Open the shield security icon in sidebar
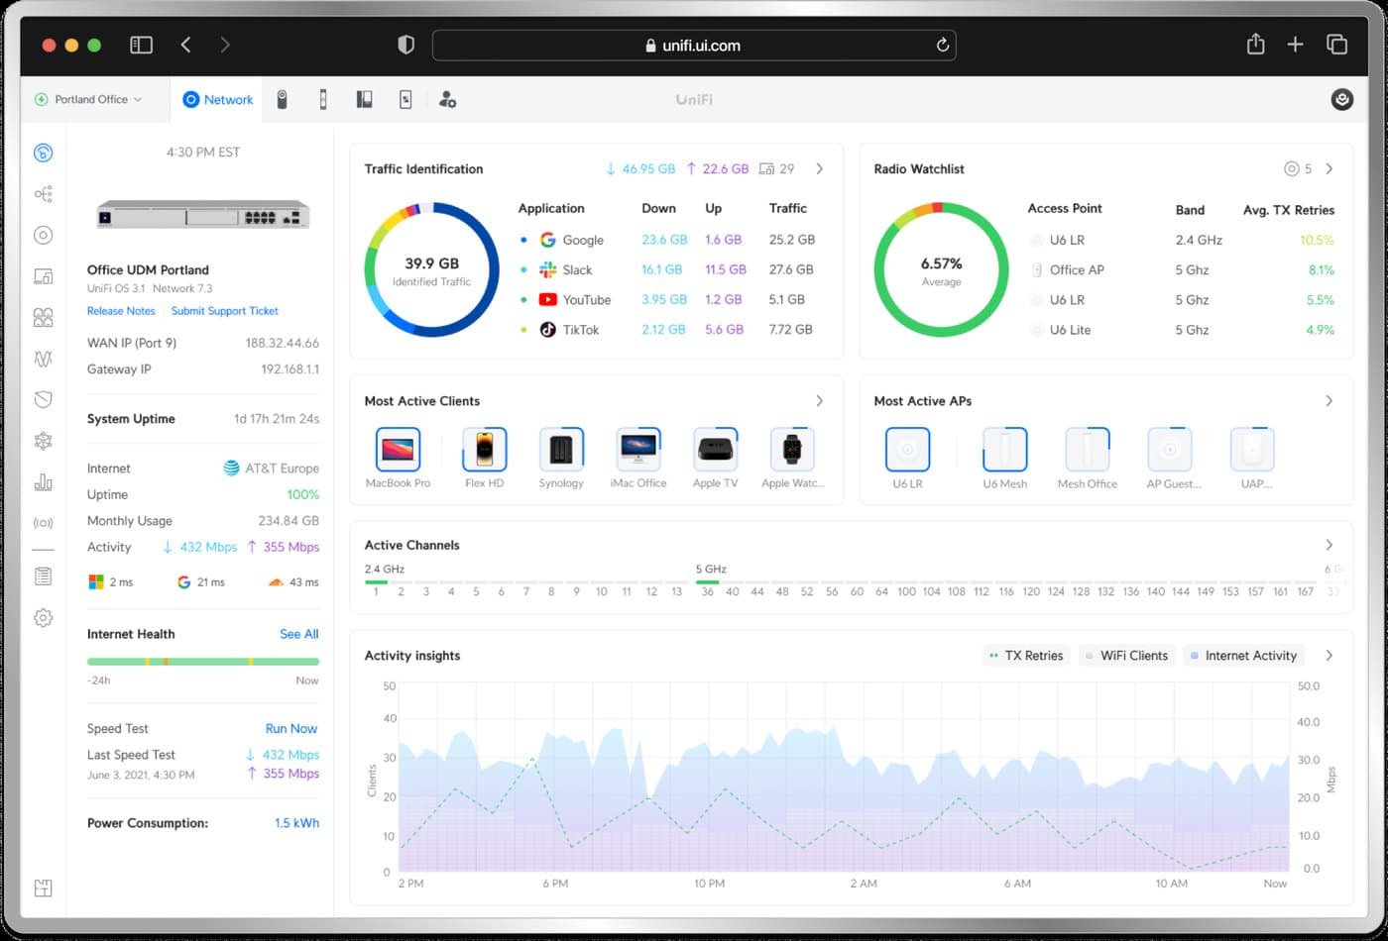 click(43, 399)
